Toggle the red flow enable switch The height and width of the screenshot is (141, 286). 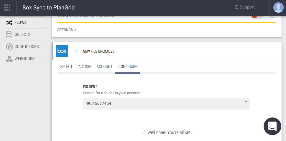257,16
